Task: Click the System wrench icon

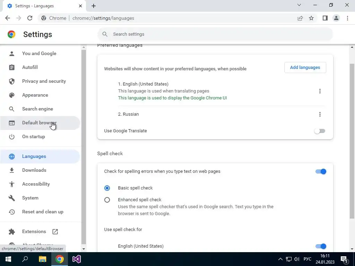Action: pyautogui.click(x=11, y=198)
